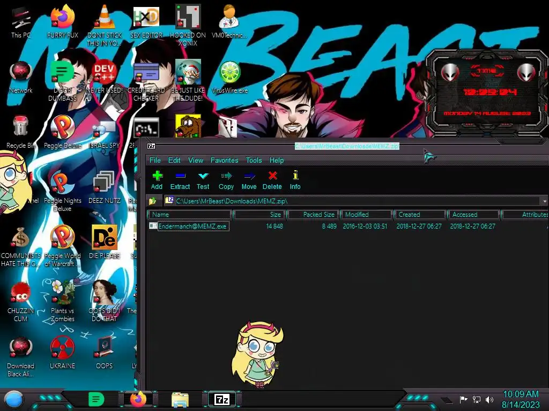Sort file list by Name column
The height and width of the screenshot is (411, 549).
click(189, 215)
